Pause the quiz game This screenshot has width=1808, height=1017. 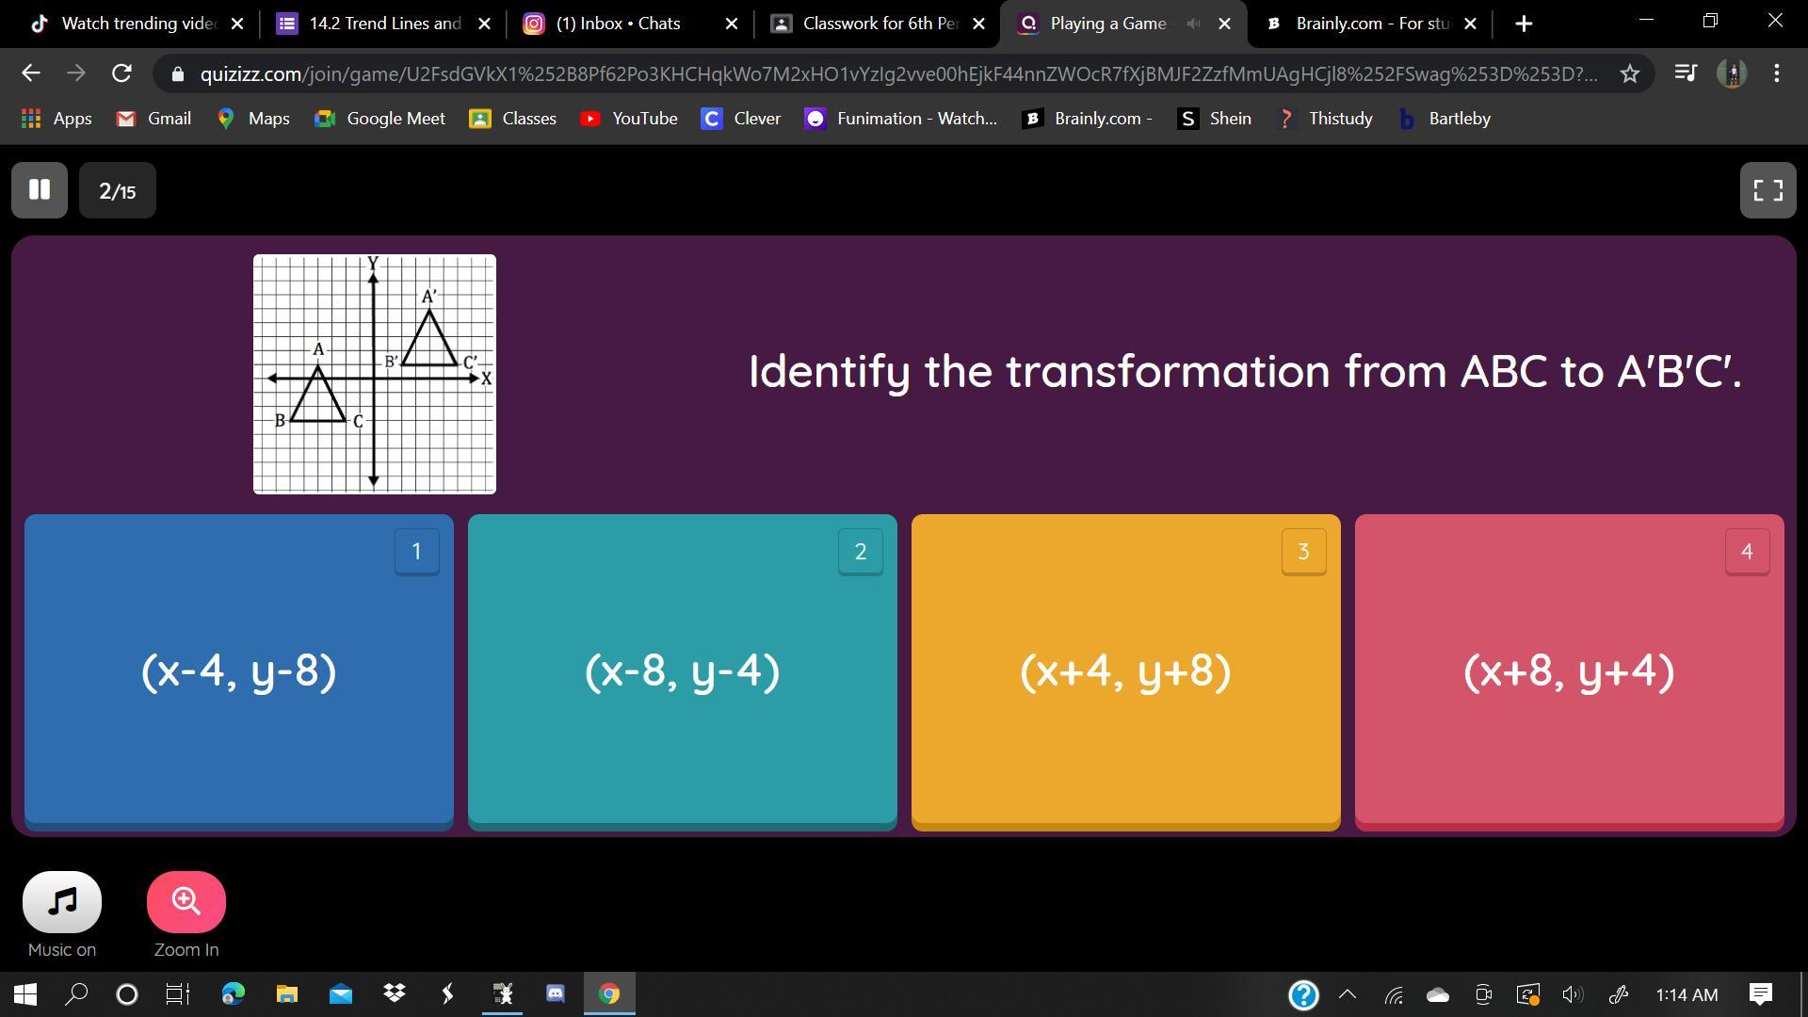(x=40, y=190)
